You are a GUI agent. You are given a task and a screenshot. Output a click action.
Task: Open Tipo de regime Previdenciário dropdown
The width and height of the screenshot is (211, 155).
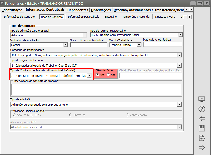pos(180,35)
